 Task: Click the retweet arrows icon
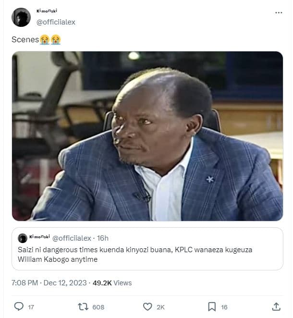pos(84,306)
